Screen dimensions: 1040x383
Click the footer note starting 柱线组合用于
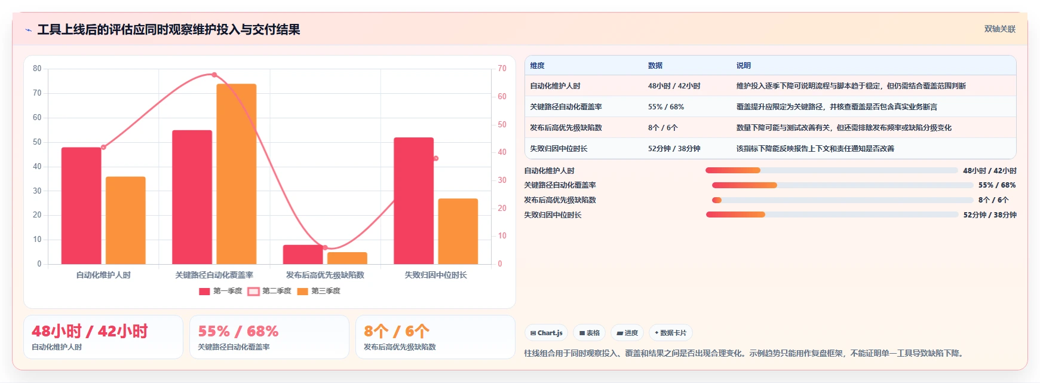(744, 353)
